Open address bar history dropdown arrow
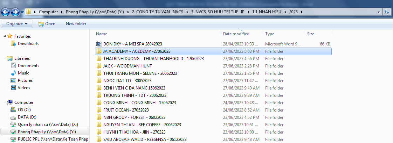The width and height of the screenshot is (393, 143). click(379, 12)
